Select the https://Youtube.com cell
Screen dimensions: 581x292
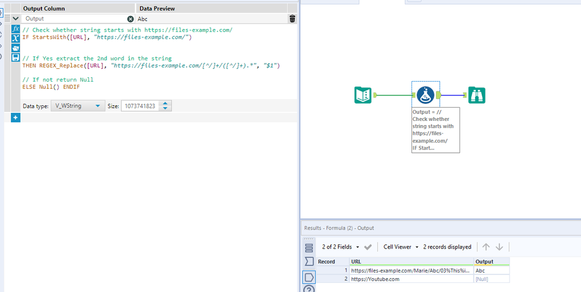point(411,279)
